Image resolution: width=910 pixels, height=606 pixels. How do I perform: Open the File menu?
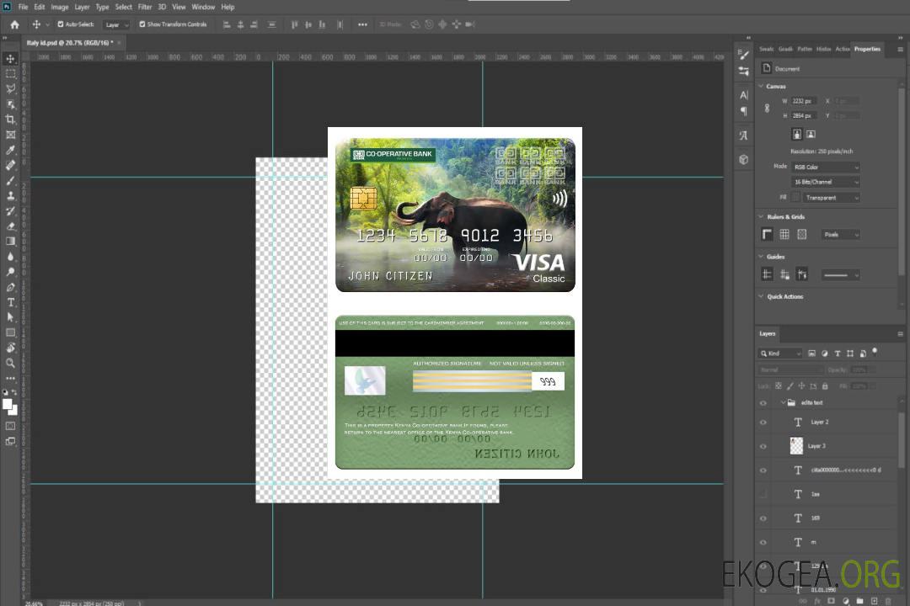23,7
